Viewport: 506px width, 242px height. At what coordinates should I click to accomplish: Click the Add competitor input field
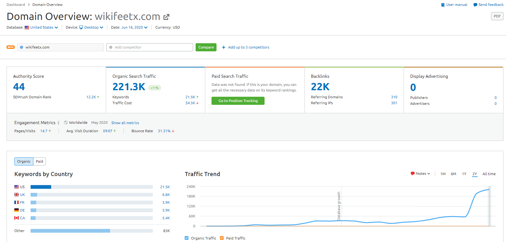pyautogui.click(x=150, y=47)
